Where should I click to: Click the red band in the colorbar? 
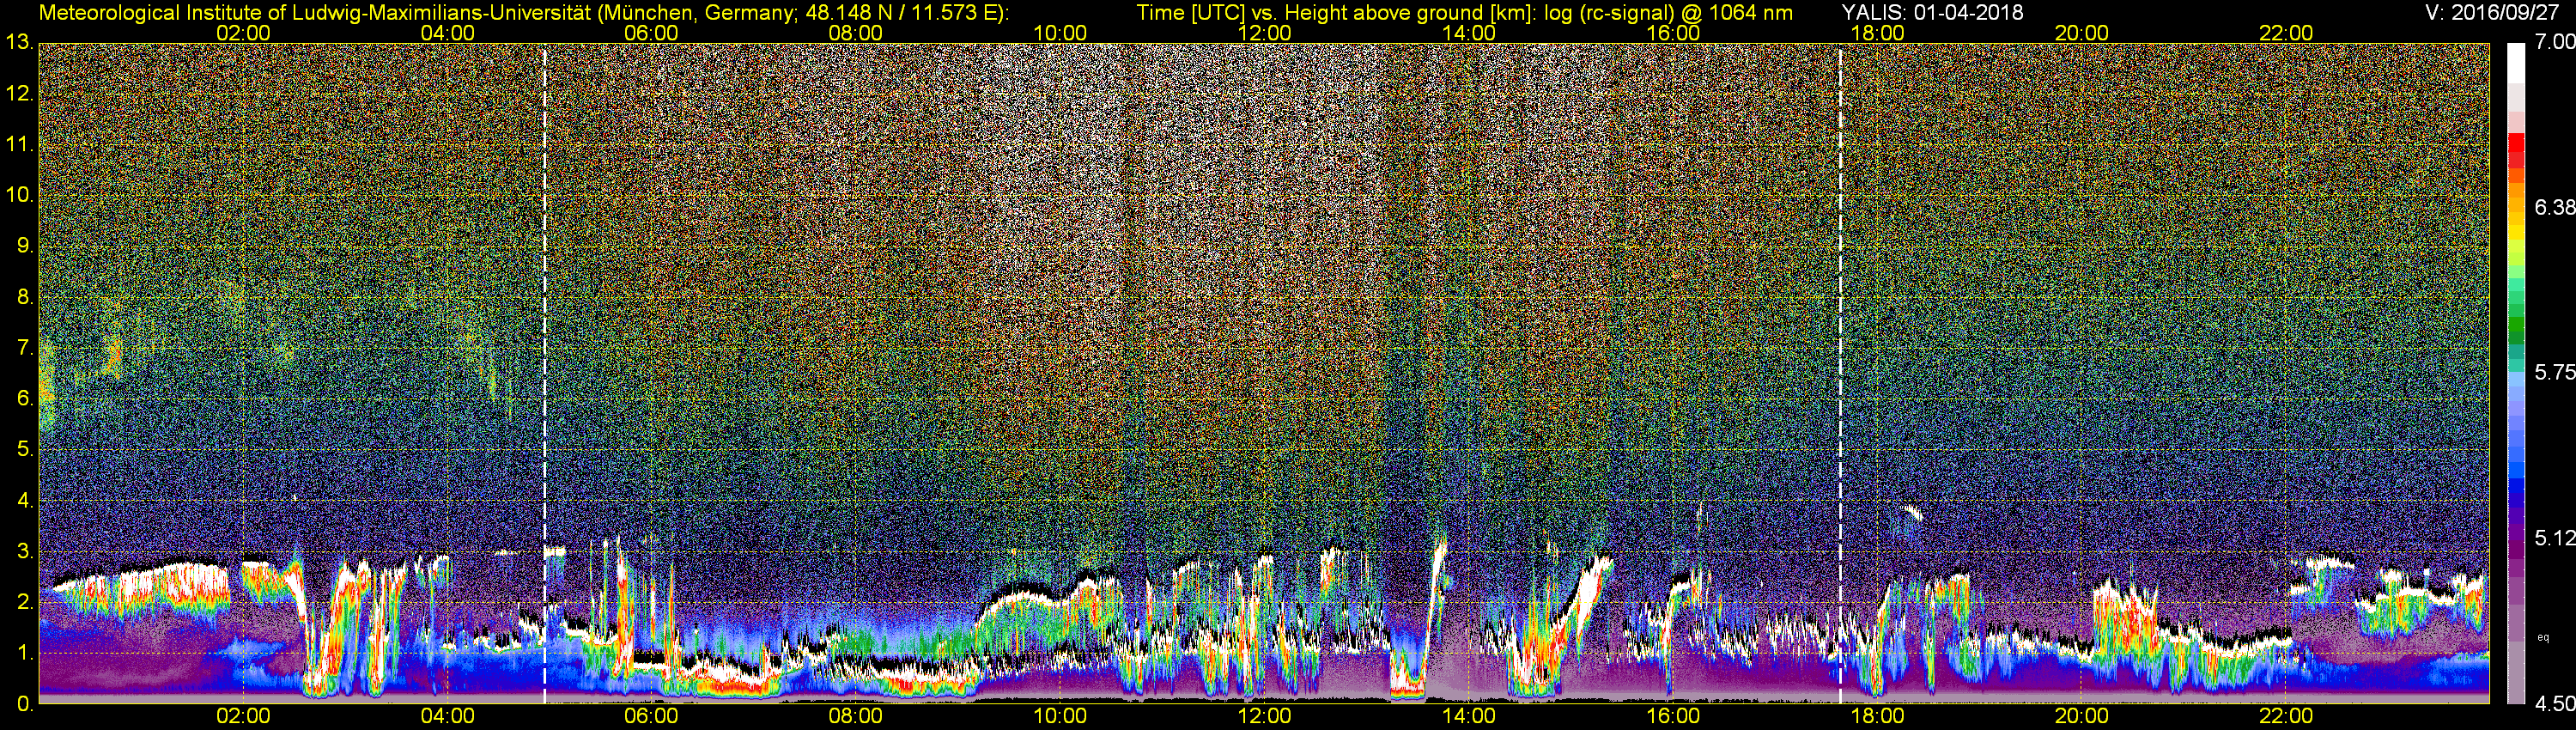click(2515, 149)
